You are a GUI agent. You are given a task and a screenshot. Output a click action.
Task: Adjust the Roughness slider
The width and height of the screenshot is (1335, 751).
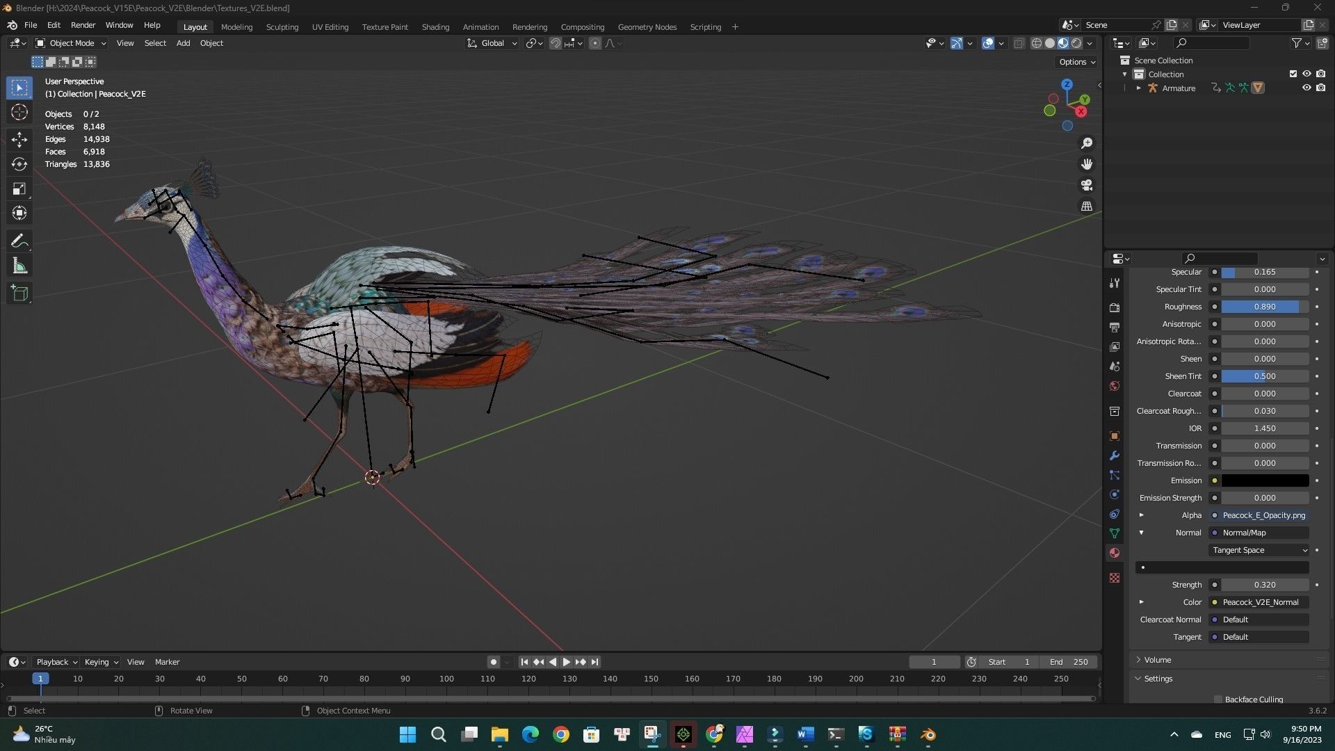click(1265, 307)
